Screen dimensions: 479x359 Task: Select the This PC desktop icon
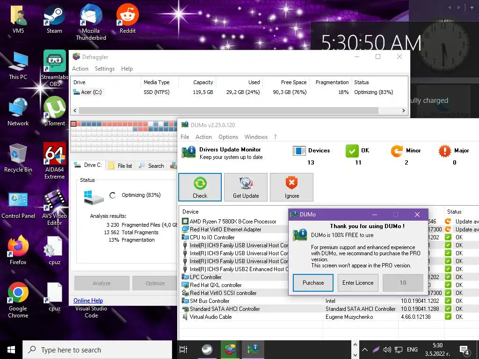click(x=18, y=65)
